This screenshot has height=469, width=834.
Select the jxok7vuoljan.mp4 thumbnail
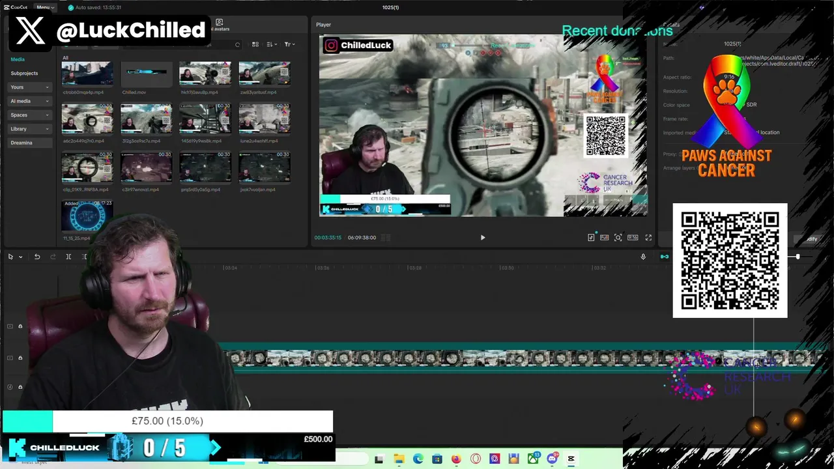pos(265,167)
